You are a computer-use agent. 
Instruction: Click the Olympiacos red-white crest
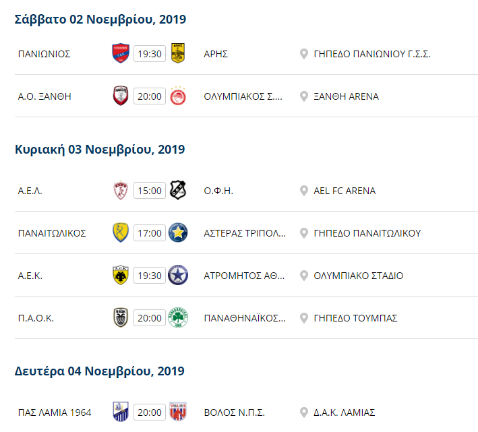tap(178, 96)
